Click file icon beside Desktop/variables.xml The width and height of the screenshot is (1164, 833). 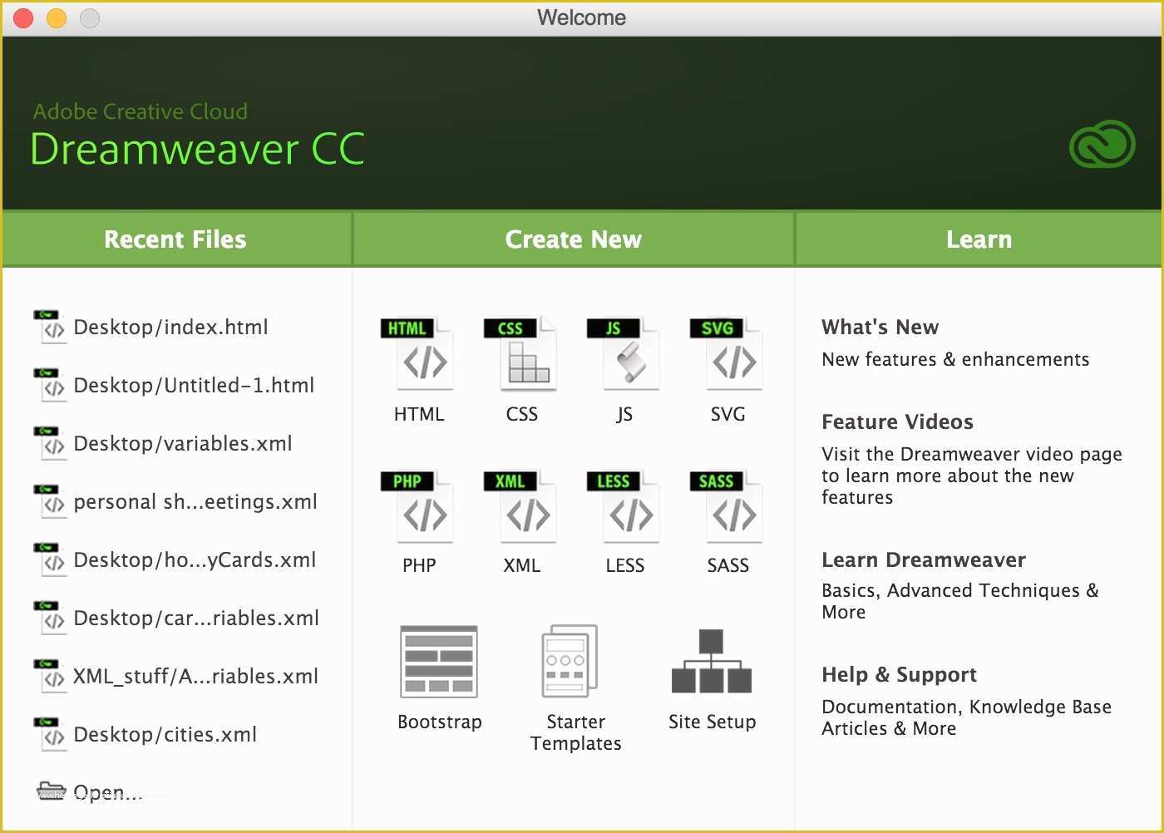tap(49, 443)
